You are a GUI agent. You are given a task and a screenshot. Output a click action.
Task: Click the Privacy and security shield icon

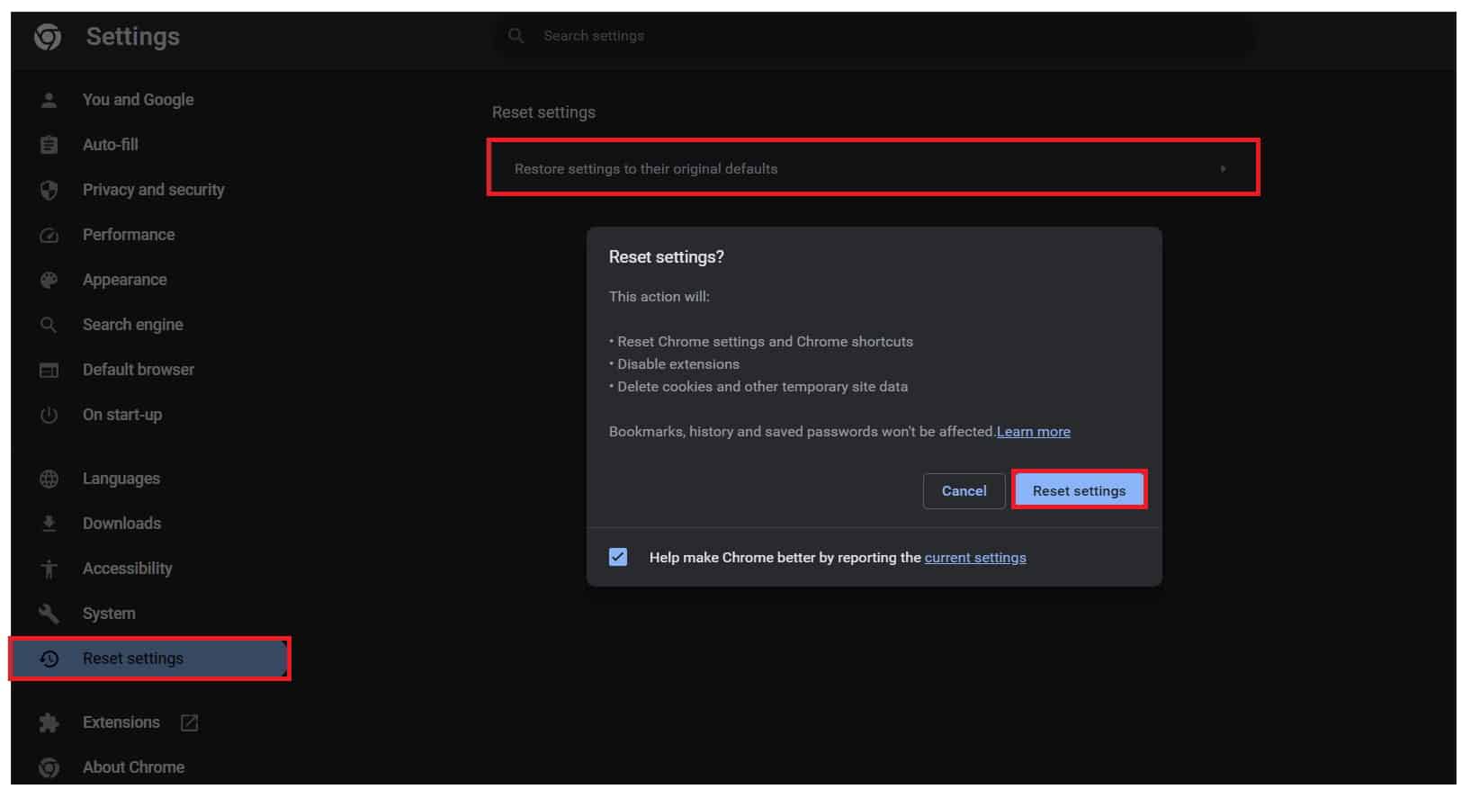click(49, 190)
